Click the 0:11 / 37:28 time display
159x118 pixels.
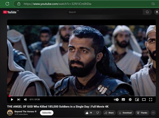click(x=34, y=99)
